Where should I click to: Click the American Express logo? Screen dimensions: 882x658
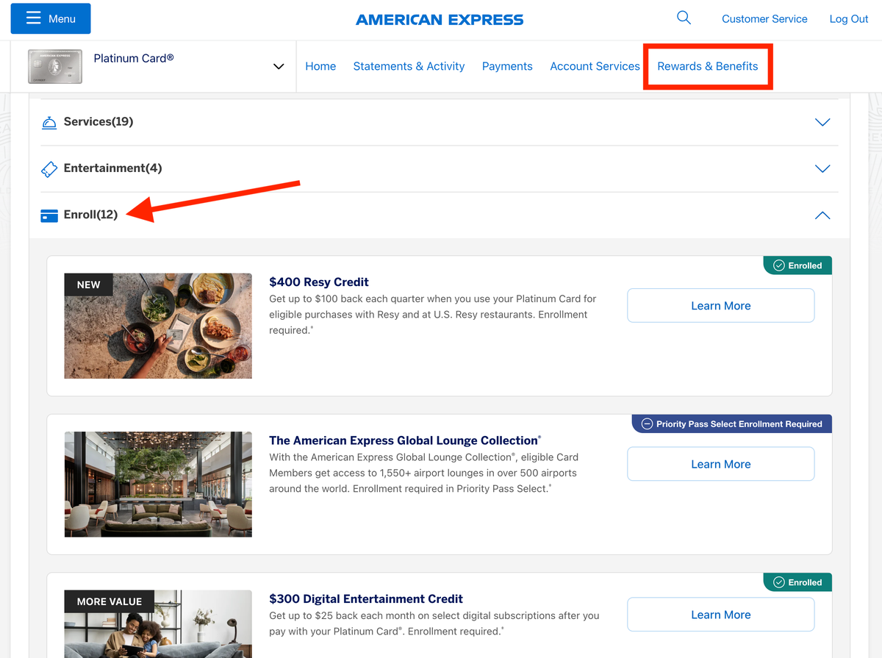coord(440,20)
